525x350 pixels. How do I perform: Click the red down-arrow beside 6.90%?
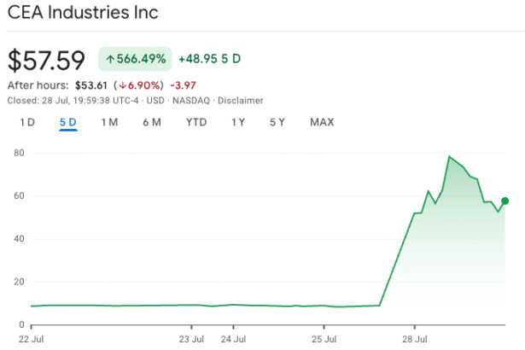[123, 85]
